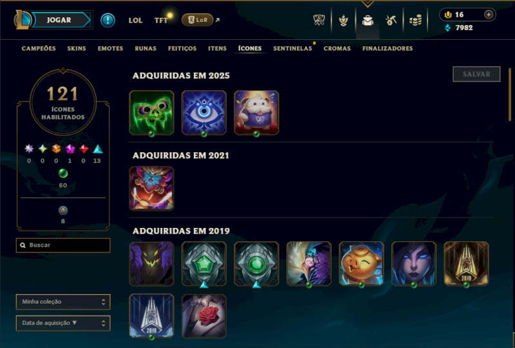Click the Buscar search field
Viewport: 515px width, 348px height.
point(63,245)
